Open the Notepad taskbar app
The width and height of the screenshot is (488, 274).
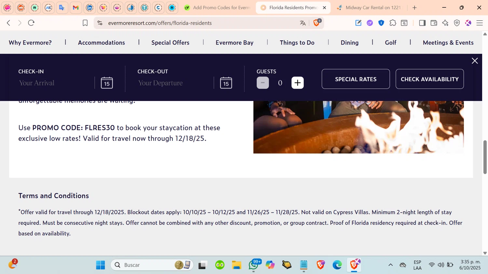(304, 265)
